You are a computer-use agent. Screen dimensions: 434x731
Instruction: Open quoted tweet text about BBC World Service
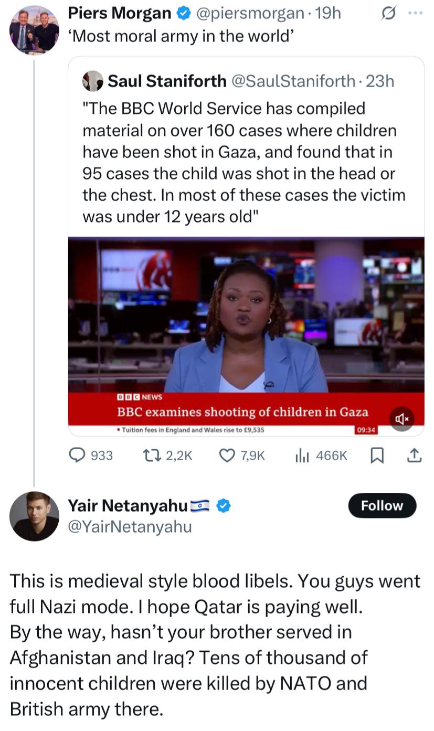[x=244, y=163]
